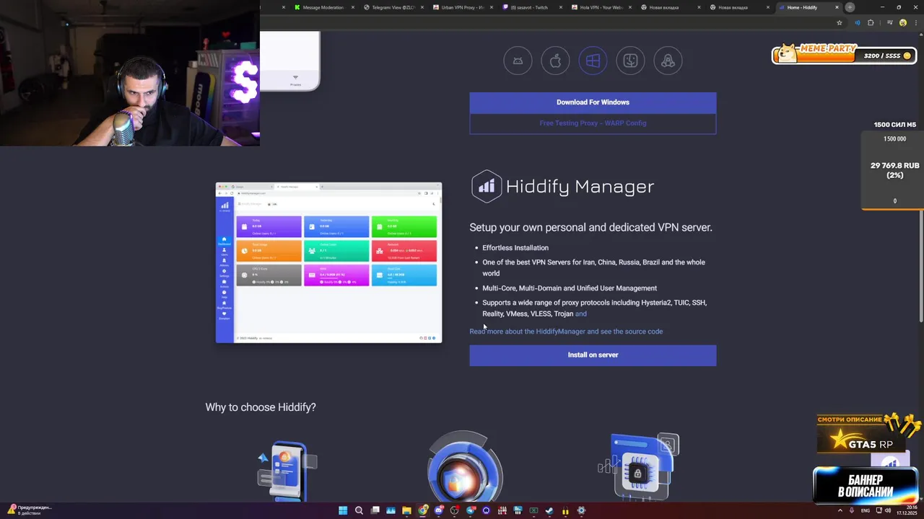Click the Install on server button

pyautogui.click(x=593, y=355)
